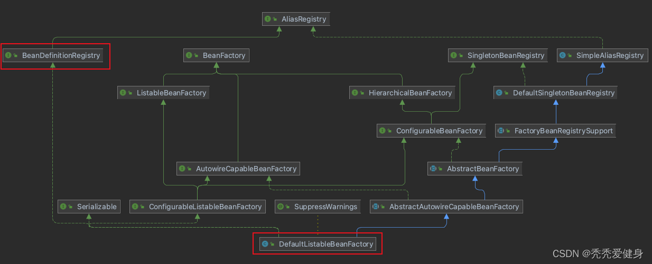Viewport: 652px width, 264px height.
Task: Click annotation icon on SuppressWarnings node
Action: pyautogui.click(x=281, y=207)
